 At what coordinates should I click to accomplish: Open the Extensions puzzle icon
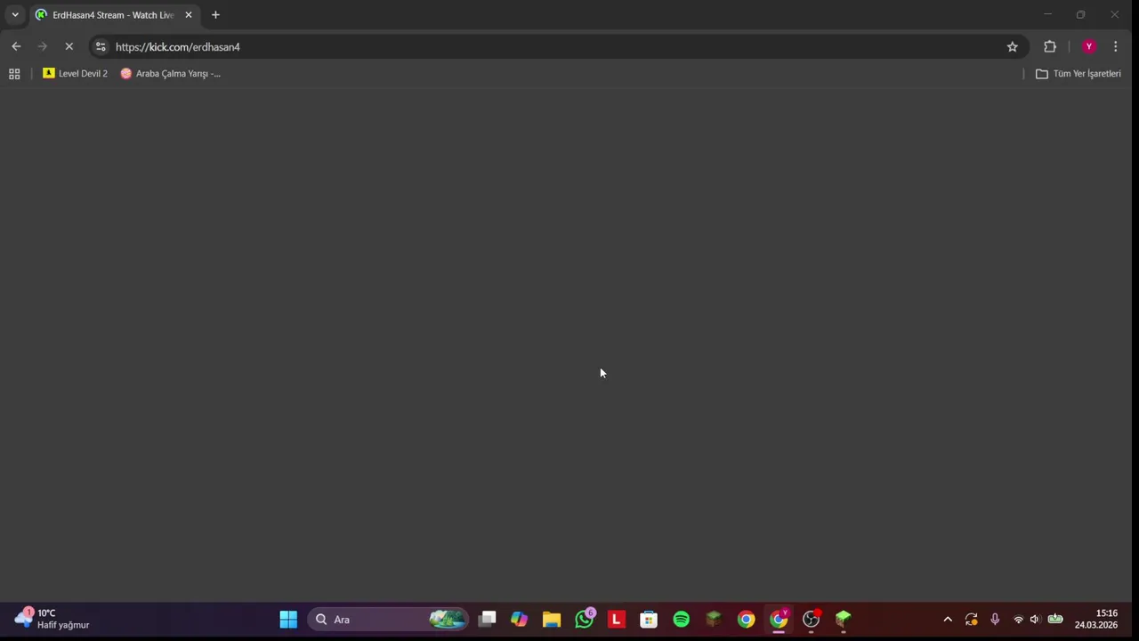pyautogui.click(x=1050, y=46)
